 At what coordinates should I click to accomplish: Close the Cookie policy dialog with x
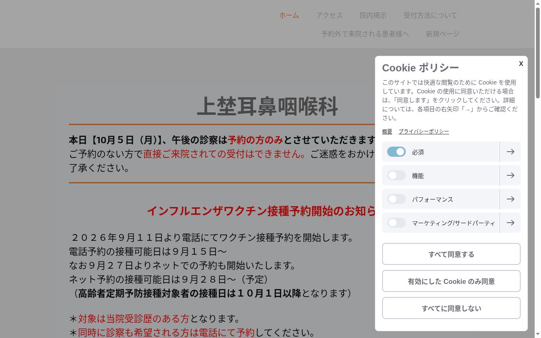coord(521,63)
